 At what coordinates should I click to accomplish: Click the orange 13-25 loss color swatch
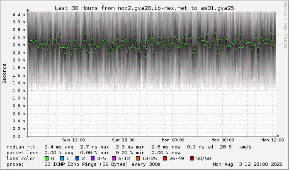click(x=138, y=158)
